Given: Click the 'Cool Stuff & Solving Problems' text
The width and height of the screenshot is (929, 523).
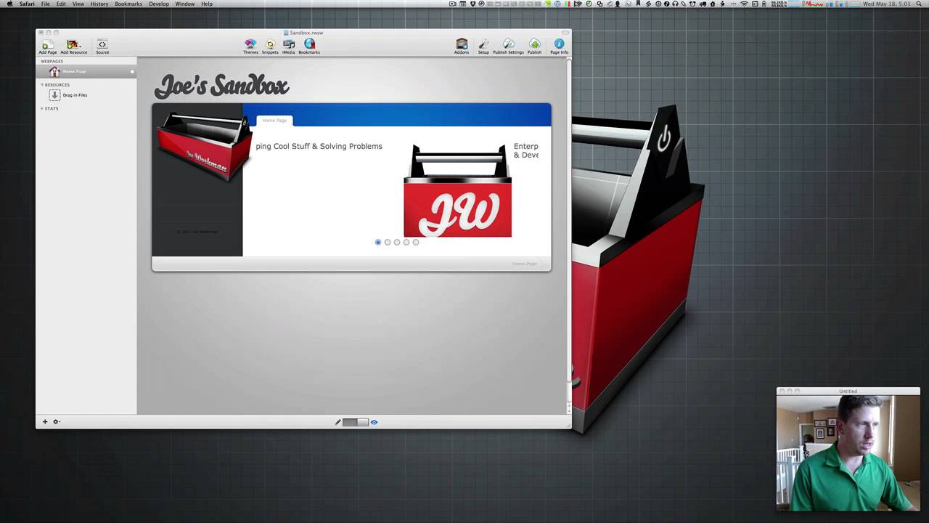Looking at the screenshot, I should click(x=327, y=146).
